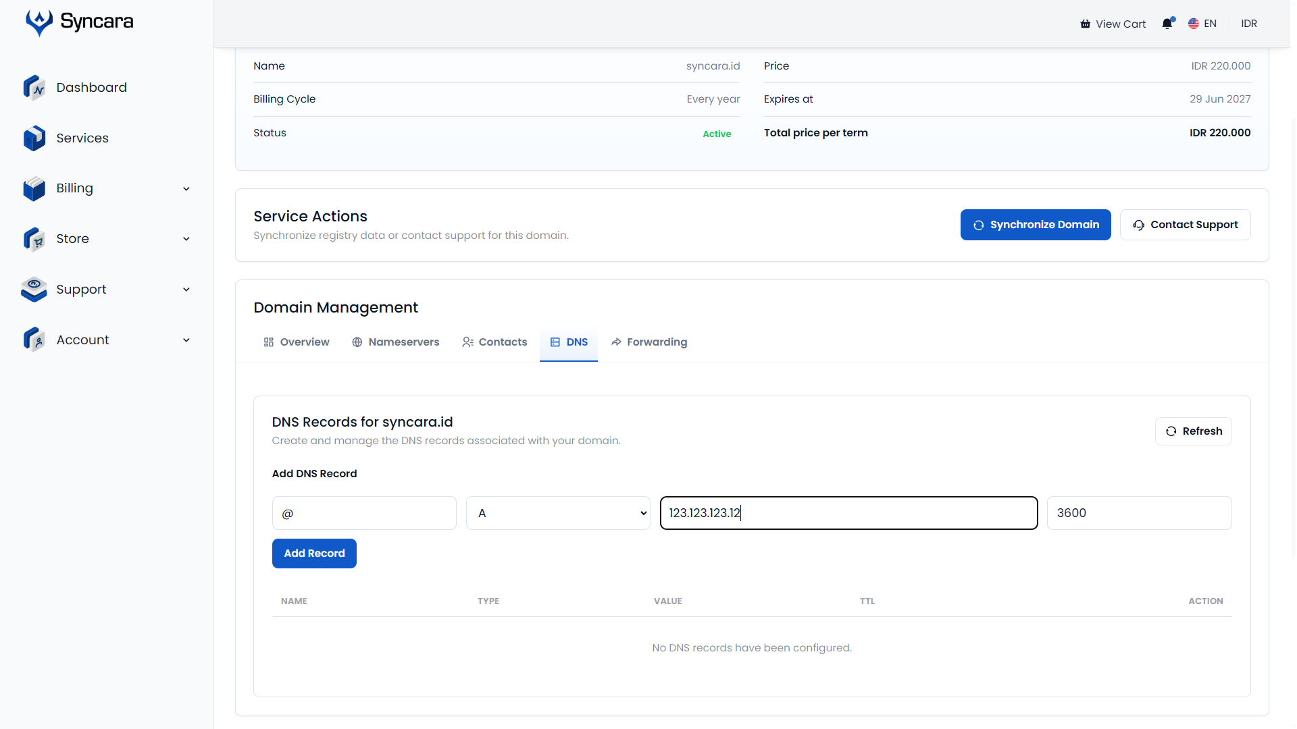The image size is (1297, 729).
Task: Focus the TTL field showing 3600
Action: [1139, 513]
